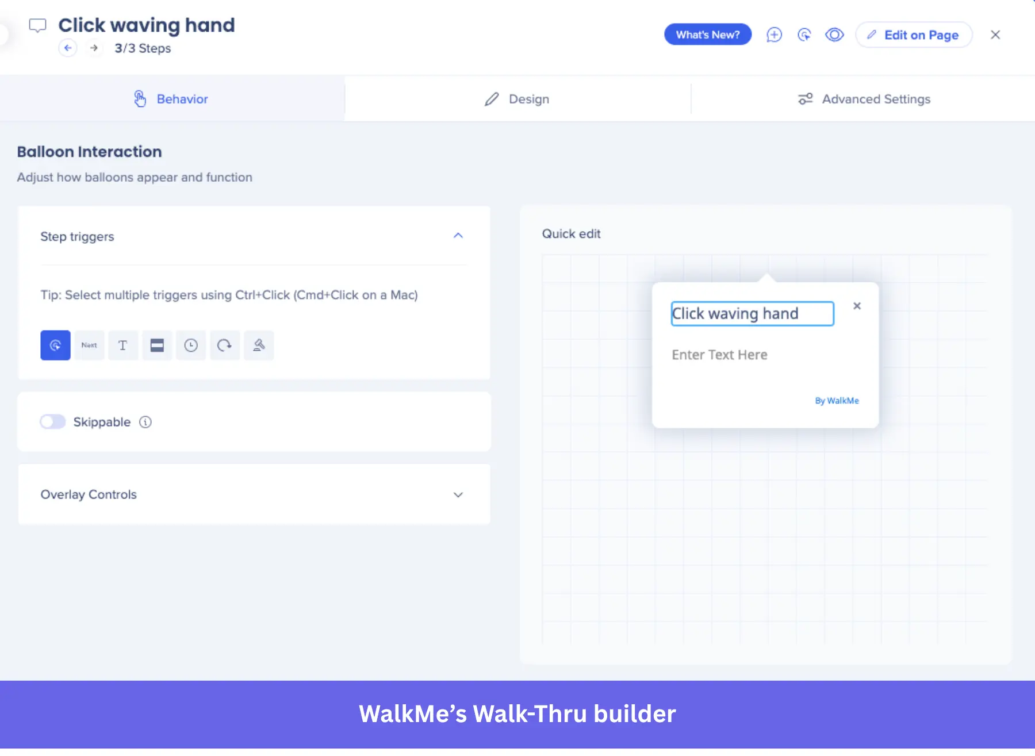This screenshot has width=1035, height=756.
Task: Edit the Click waving hand title field
Action: [x=752, y=313]
